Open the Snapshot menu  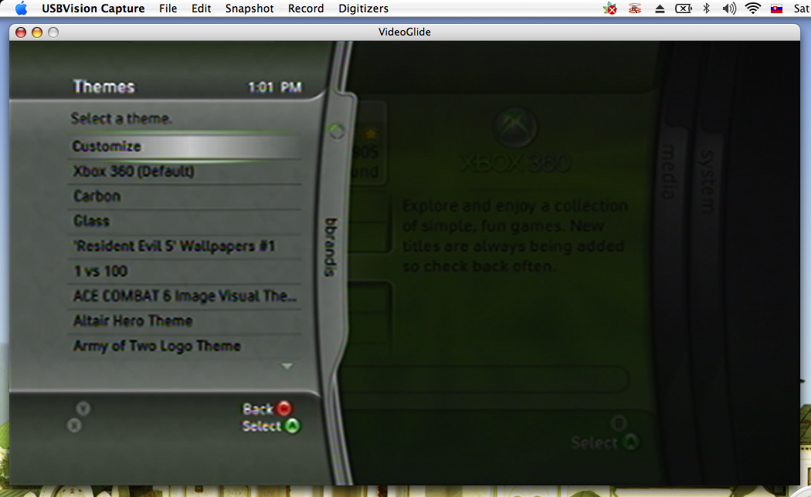click(249, 8)
